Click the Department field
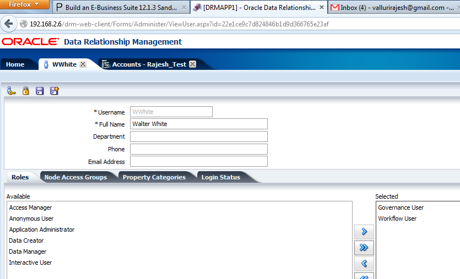The width and height of the screenshot is (460, 279). point(199,136)
